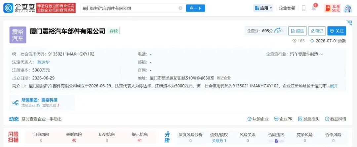
Task: Click the 立减50元 red packet promo
Action: (x=333, y=8)
